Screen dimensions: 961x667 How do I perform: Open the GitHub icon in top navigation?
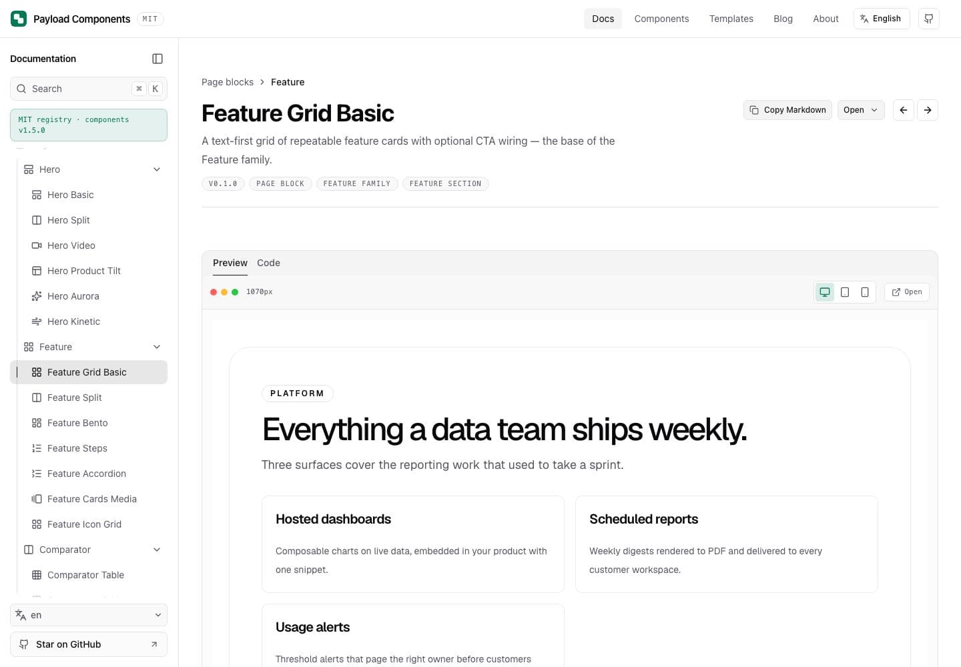tap(929, 19)
